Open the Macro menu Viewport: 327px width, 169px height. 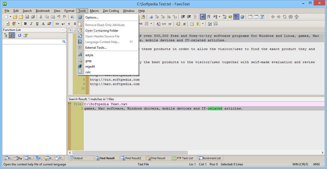coord(94,11)
